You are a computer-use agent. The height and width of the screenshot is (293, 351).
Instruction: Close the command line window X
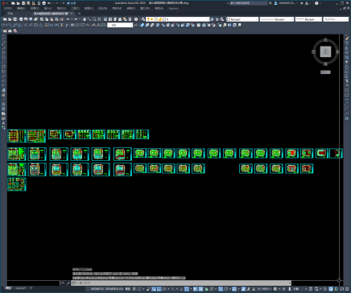click(63, 283)
